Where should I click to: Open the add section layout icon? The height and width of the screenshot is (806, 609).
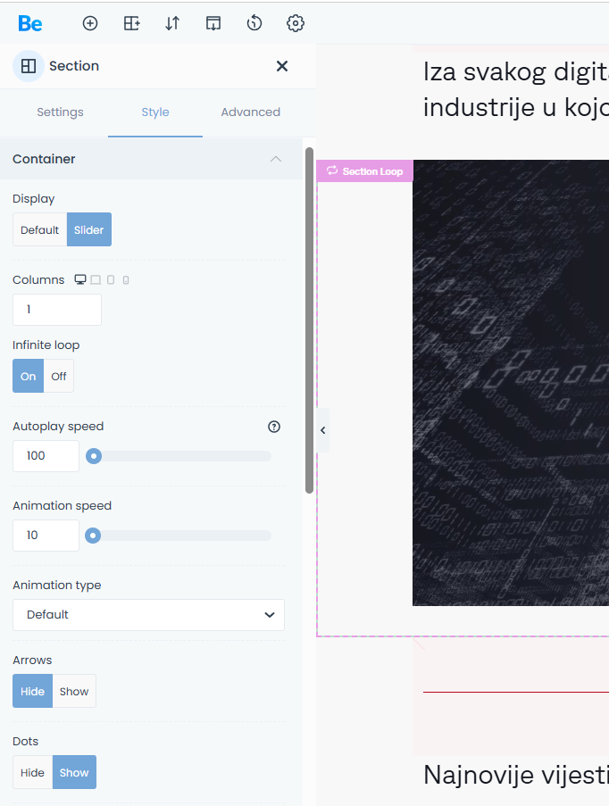[x=131, y=23]
